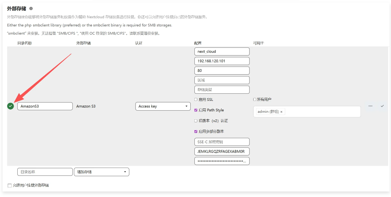Expand the 增加存储 dropdown
This screenshot has width=391, height=197.
coord(101,172)
